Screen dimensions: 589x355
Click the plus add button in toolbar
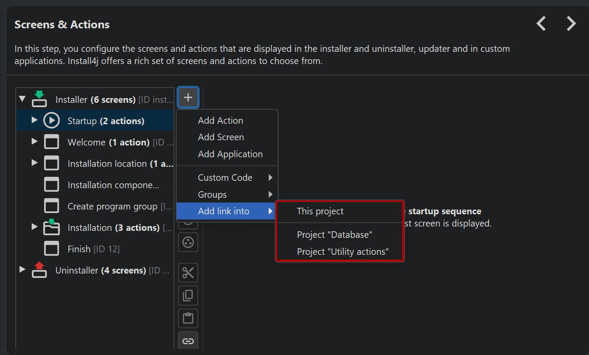188,97
